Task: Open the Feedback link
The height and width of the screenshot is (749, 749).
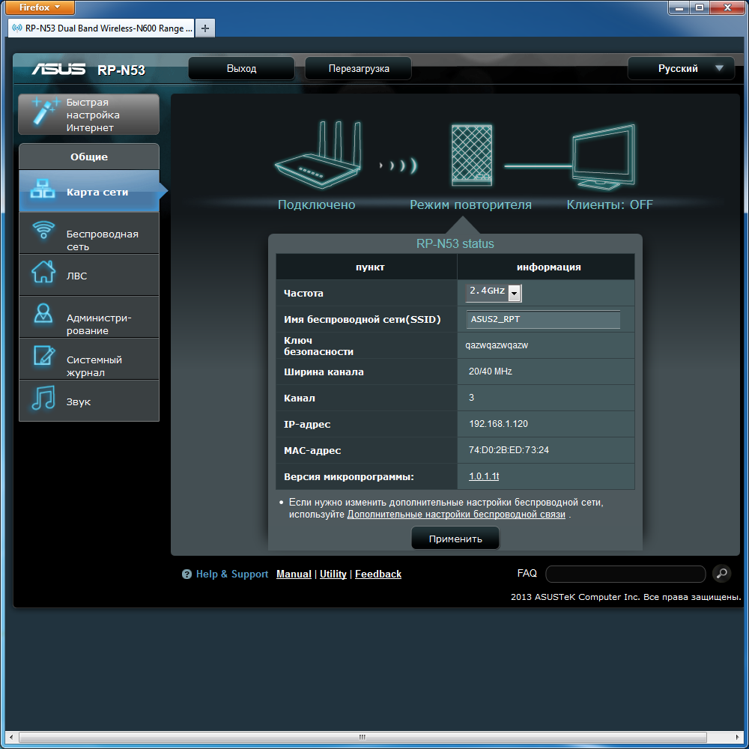Action: [x=377, y=574]
